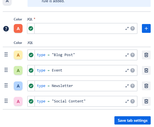The height and width of the screenshot is (127, 154).
Task: Delete the Blog Post color rule
Action: pos(146,55)
